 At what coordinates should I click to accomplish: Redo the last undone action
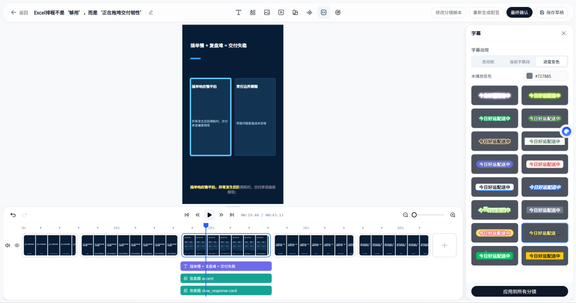pos(25,215)
